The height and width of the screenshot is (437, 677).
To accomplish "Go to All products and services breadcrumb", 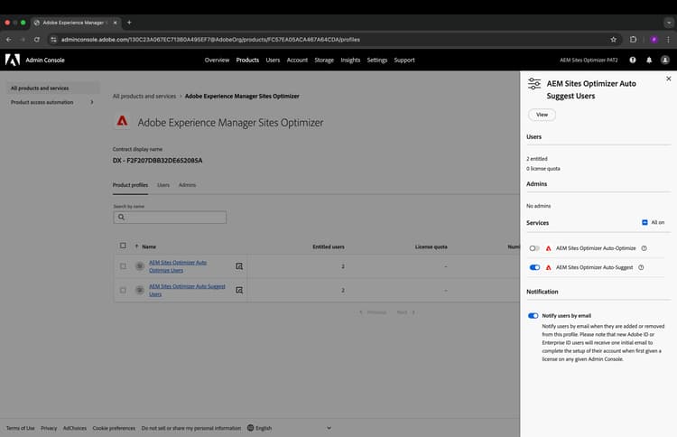I will coord(144,96).
